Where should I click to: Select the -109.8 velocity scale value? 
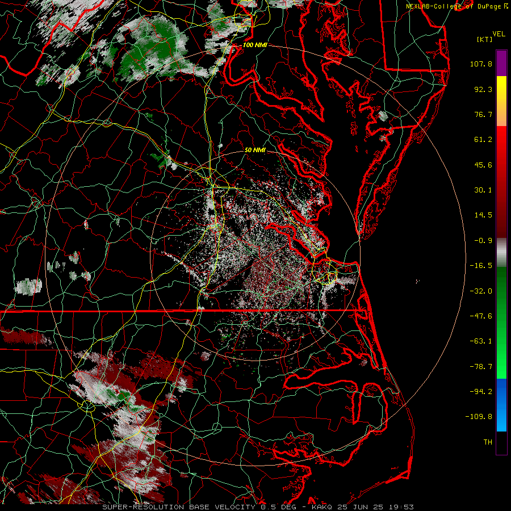pyautogui.click(x=479, y=417)
